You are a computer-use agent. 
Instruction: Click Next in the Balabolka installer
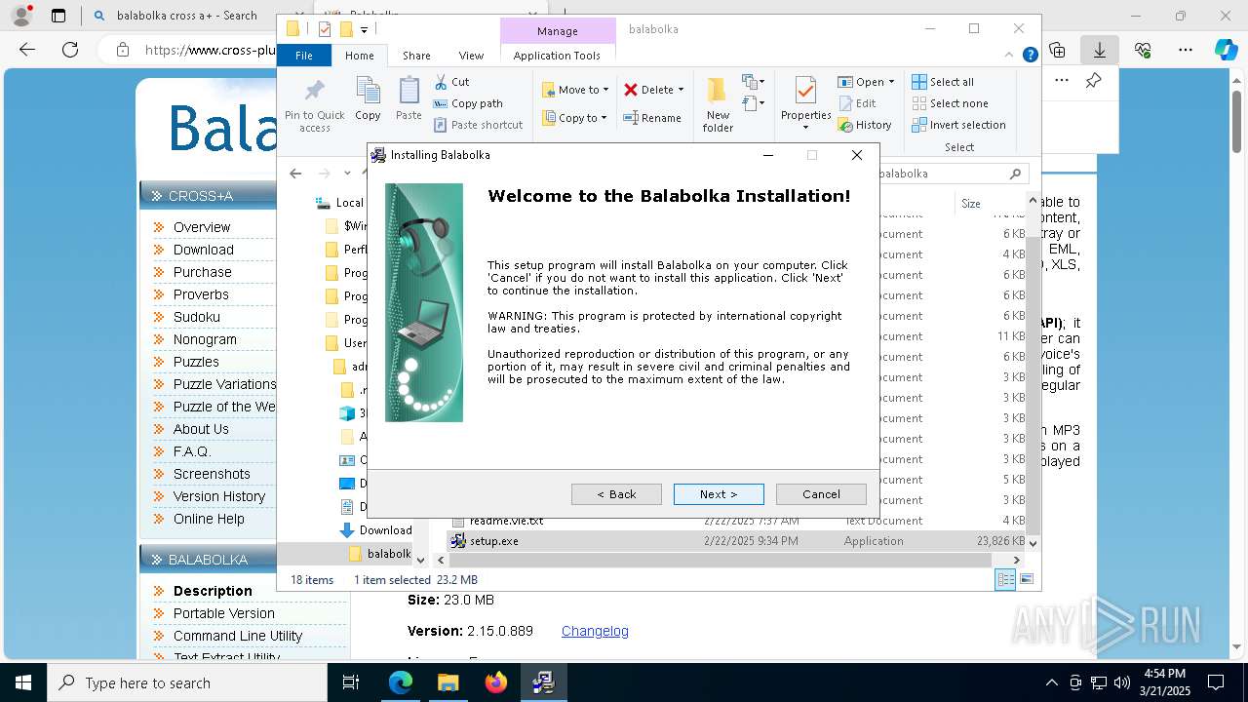pyautogui.click(x=719, y=494)
